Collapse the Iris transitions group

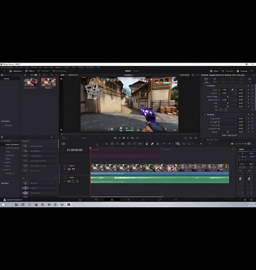coord(56,178)
